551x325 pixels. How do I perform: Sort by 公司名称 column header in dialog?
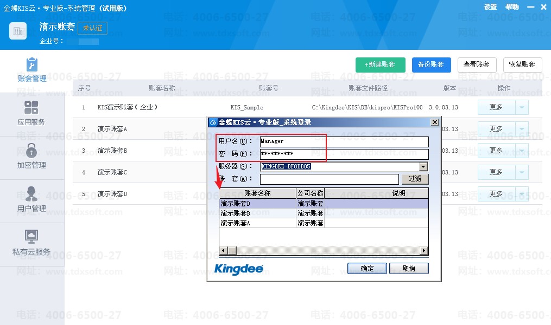tap(311, 193)
